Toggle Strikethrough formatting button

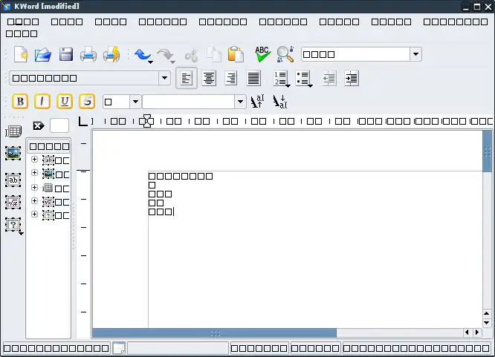[x=87, y=102]
